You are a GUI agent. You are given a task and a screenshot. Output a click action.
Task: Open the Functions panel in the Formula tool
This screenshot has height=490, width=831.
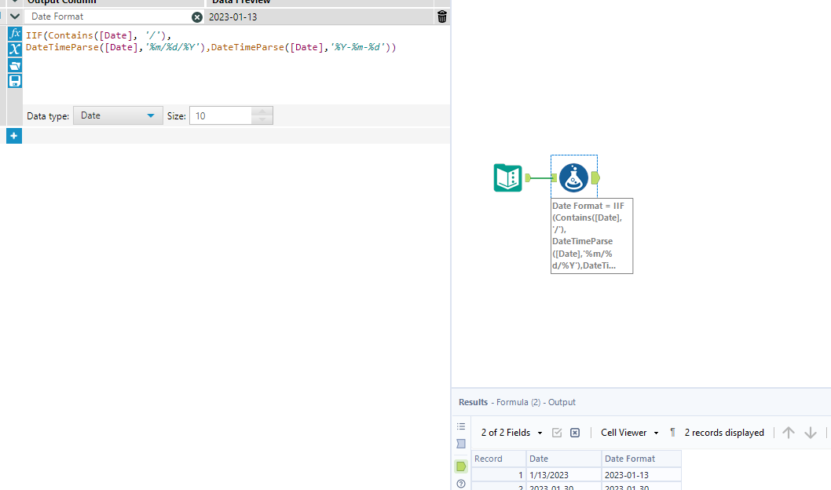[x=14, y=35]
